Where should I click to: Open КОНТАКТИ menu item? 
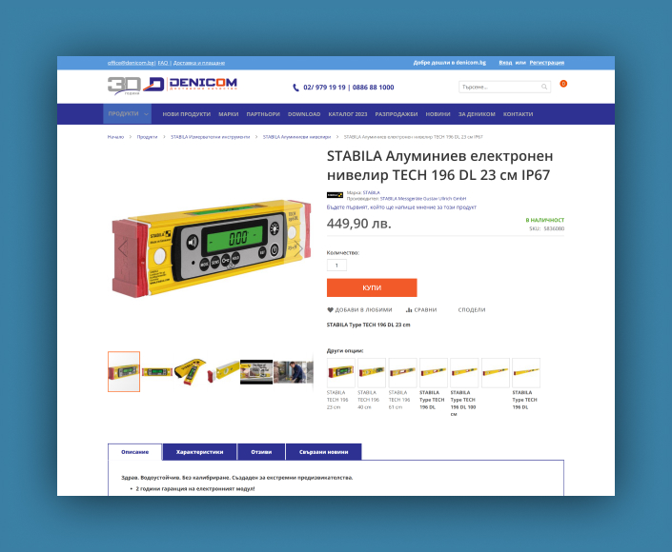point(519,114)
